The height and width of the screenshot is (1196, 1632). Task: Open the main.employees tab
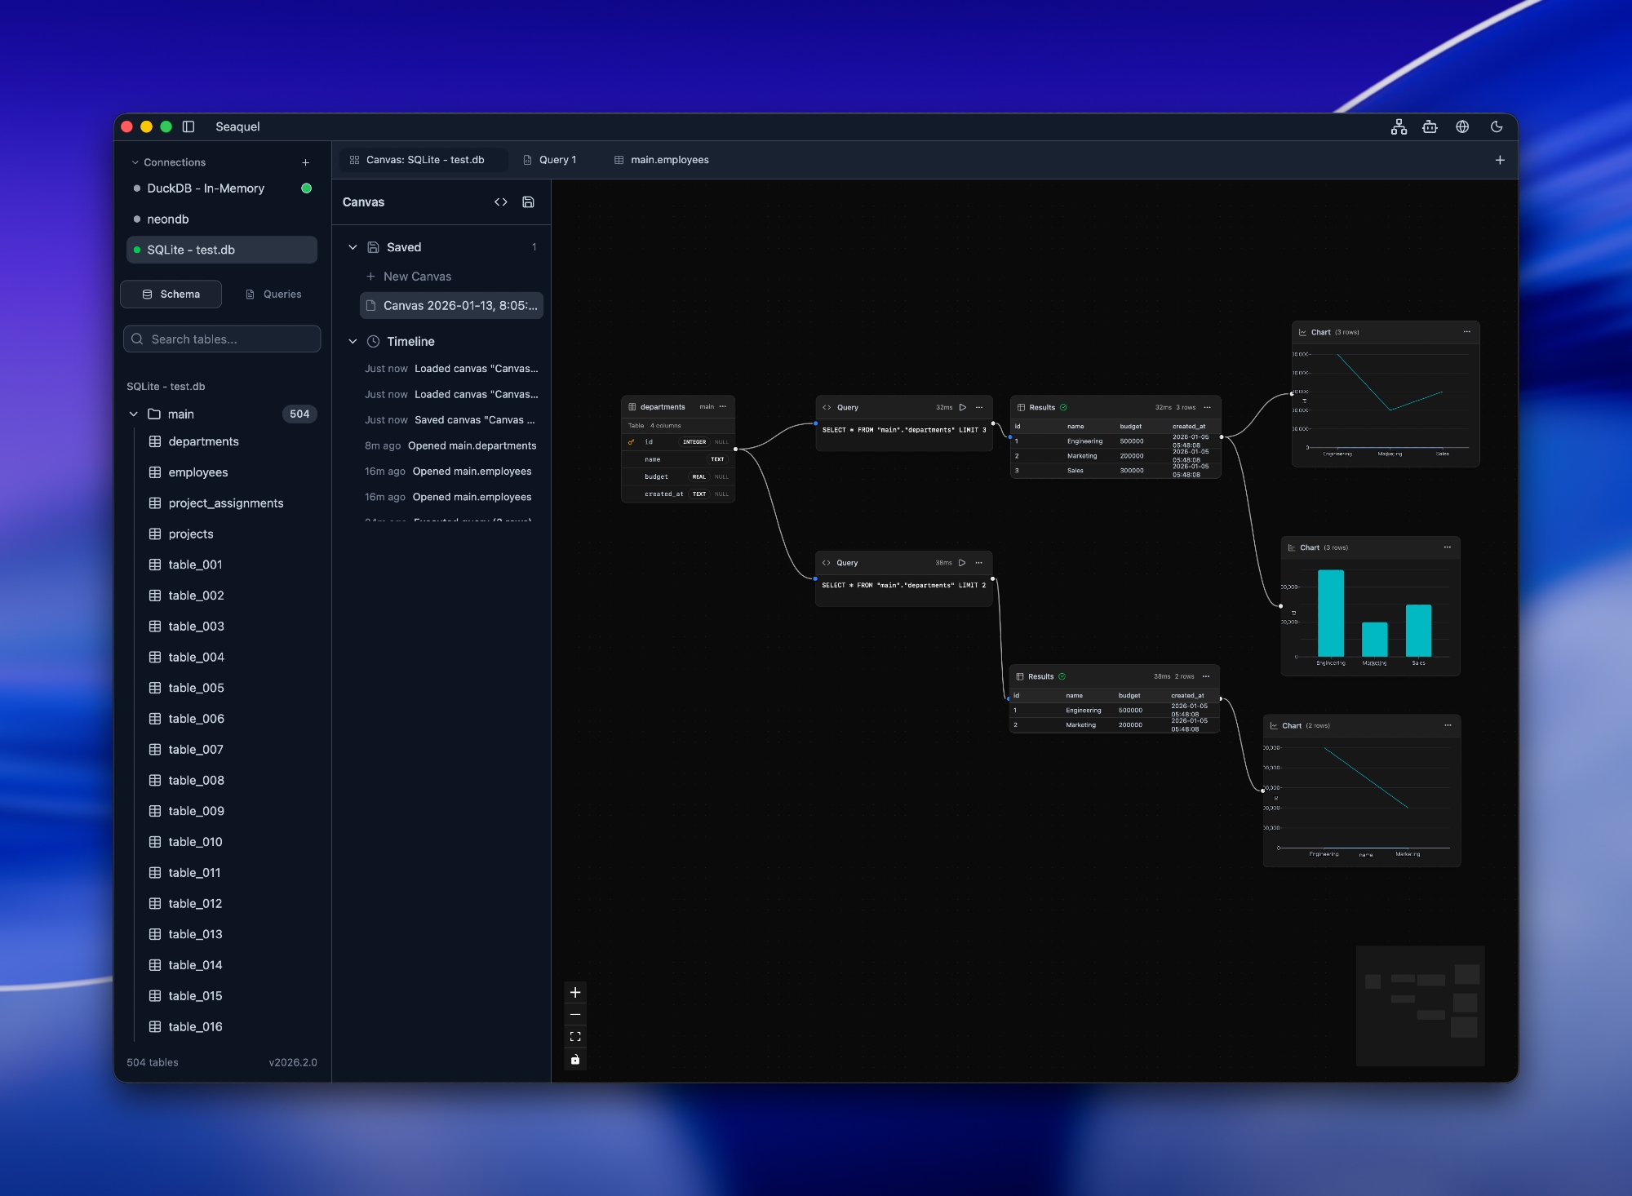coord(669,160)
